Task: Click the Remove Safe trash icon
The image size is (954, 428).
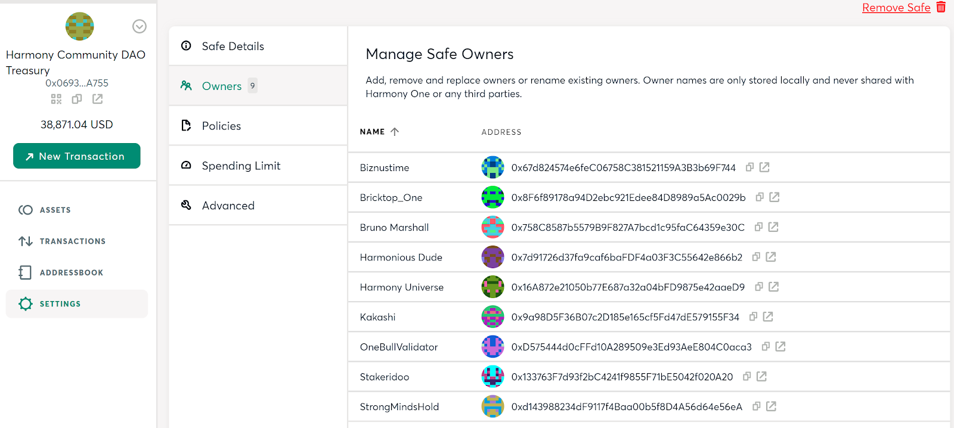Action: [x=941, y=7]
